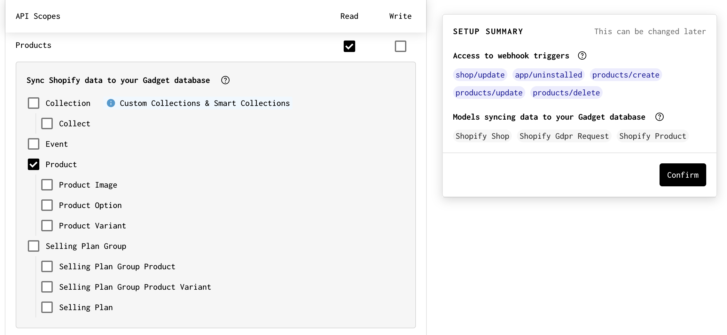The image size is (727, 335).
Task: Click the Read column header
Action: click(349, 16)
